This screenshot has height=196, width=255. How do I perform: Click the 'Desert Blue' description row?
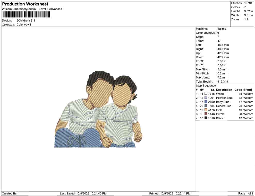(x=224, y=106)
